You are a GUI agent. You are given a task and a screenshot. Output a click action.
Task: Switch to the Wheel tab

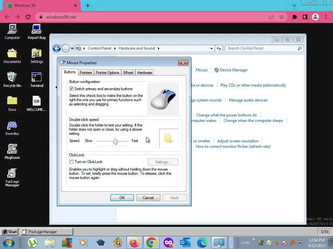click(x=128, y=73)
